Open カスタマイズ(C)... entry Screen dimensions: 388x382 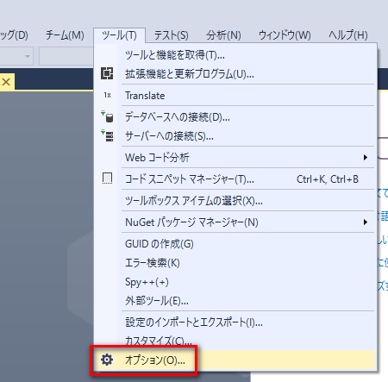click(235, 341)
